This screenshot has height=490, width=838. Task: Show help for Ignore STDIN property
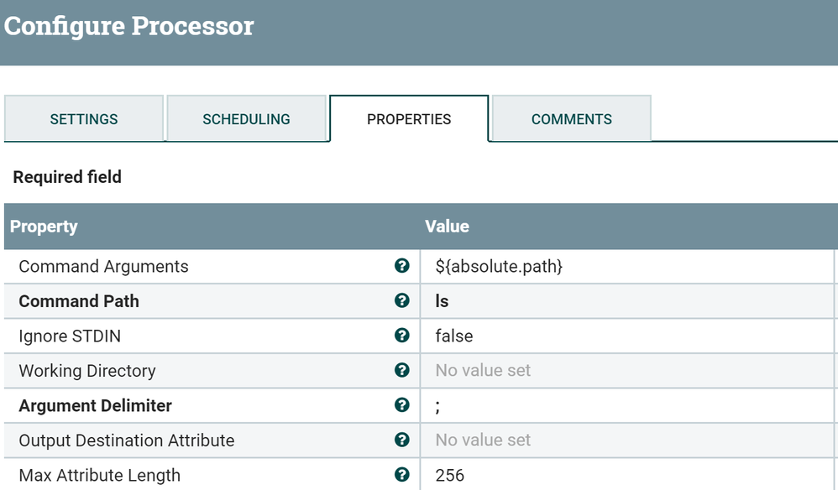(x=401, y=336)
